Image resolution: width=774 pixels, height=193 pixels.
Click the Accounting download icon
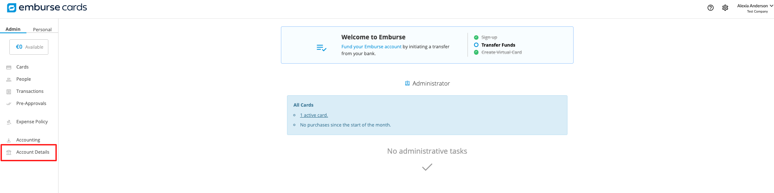pos(9,140)
